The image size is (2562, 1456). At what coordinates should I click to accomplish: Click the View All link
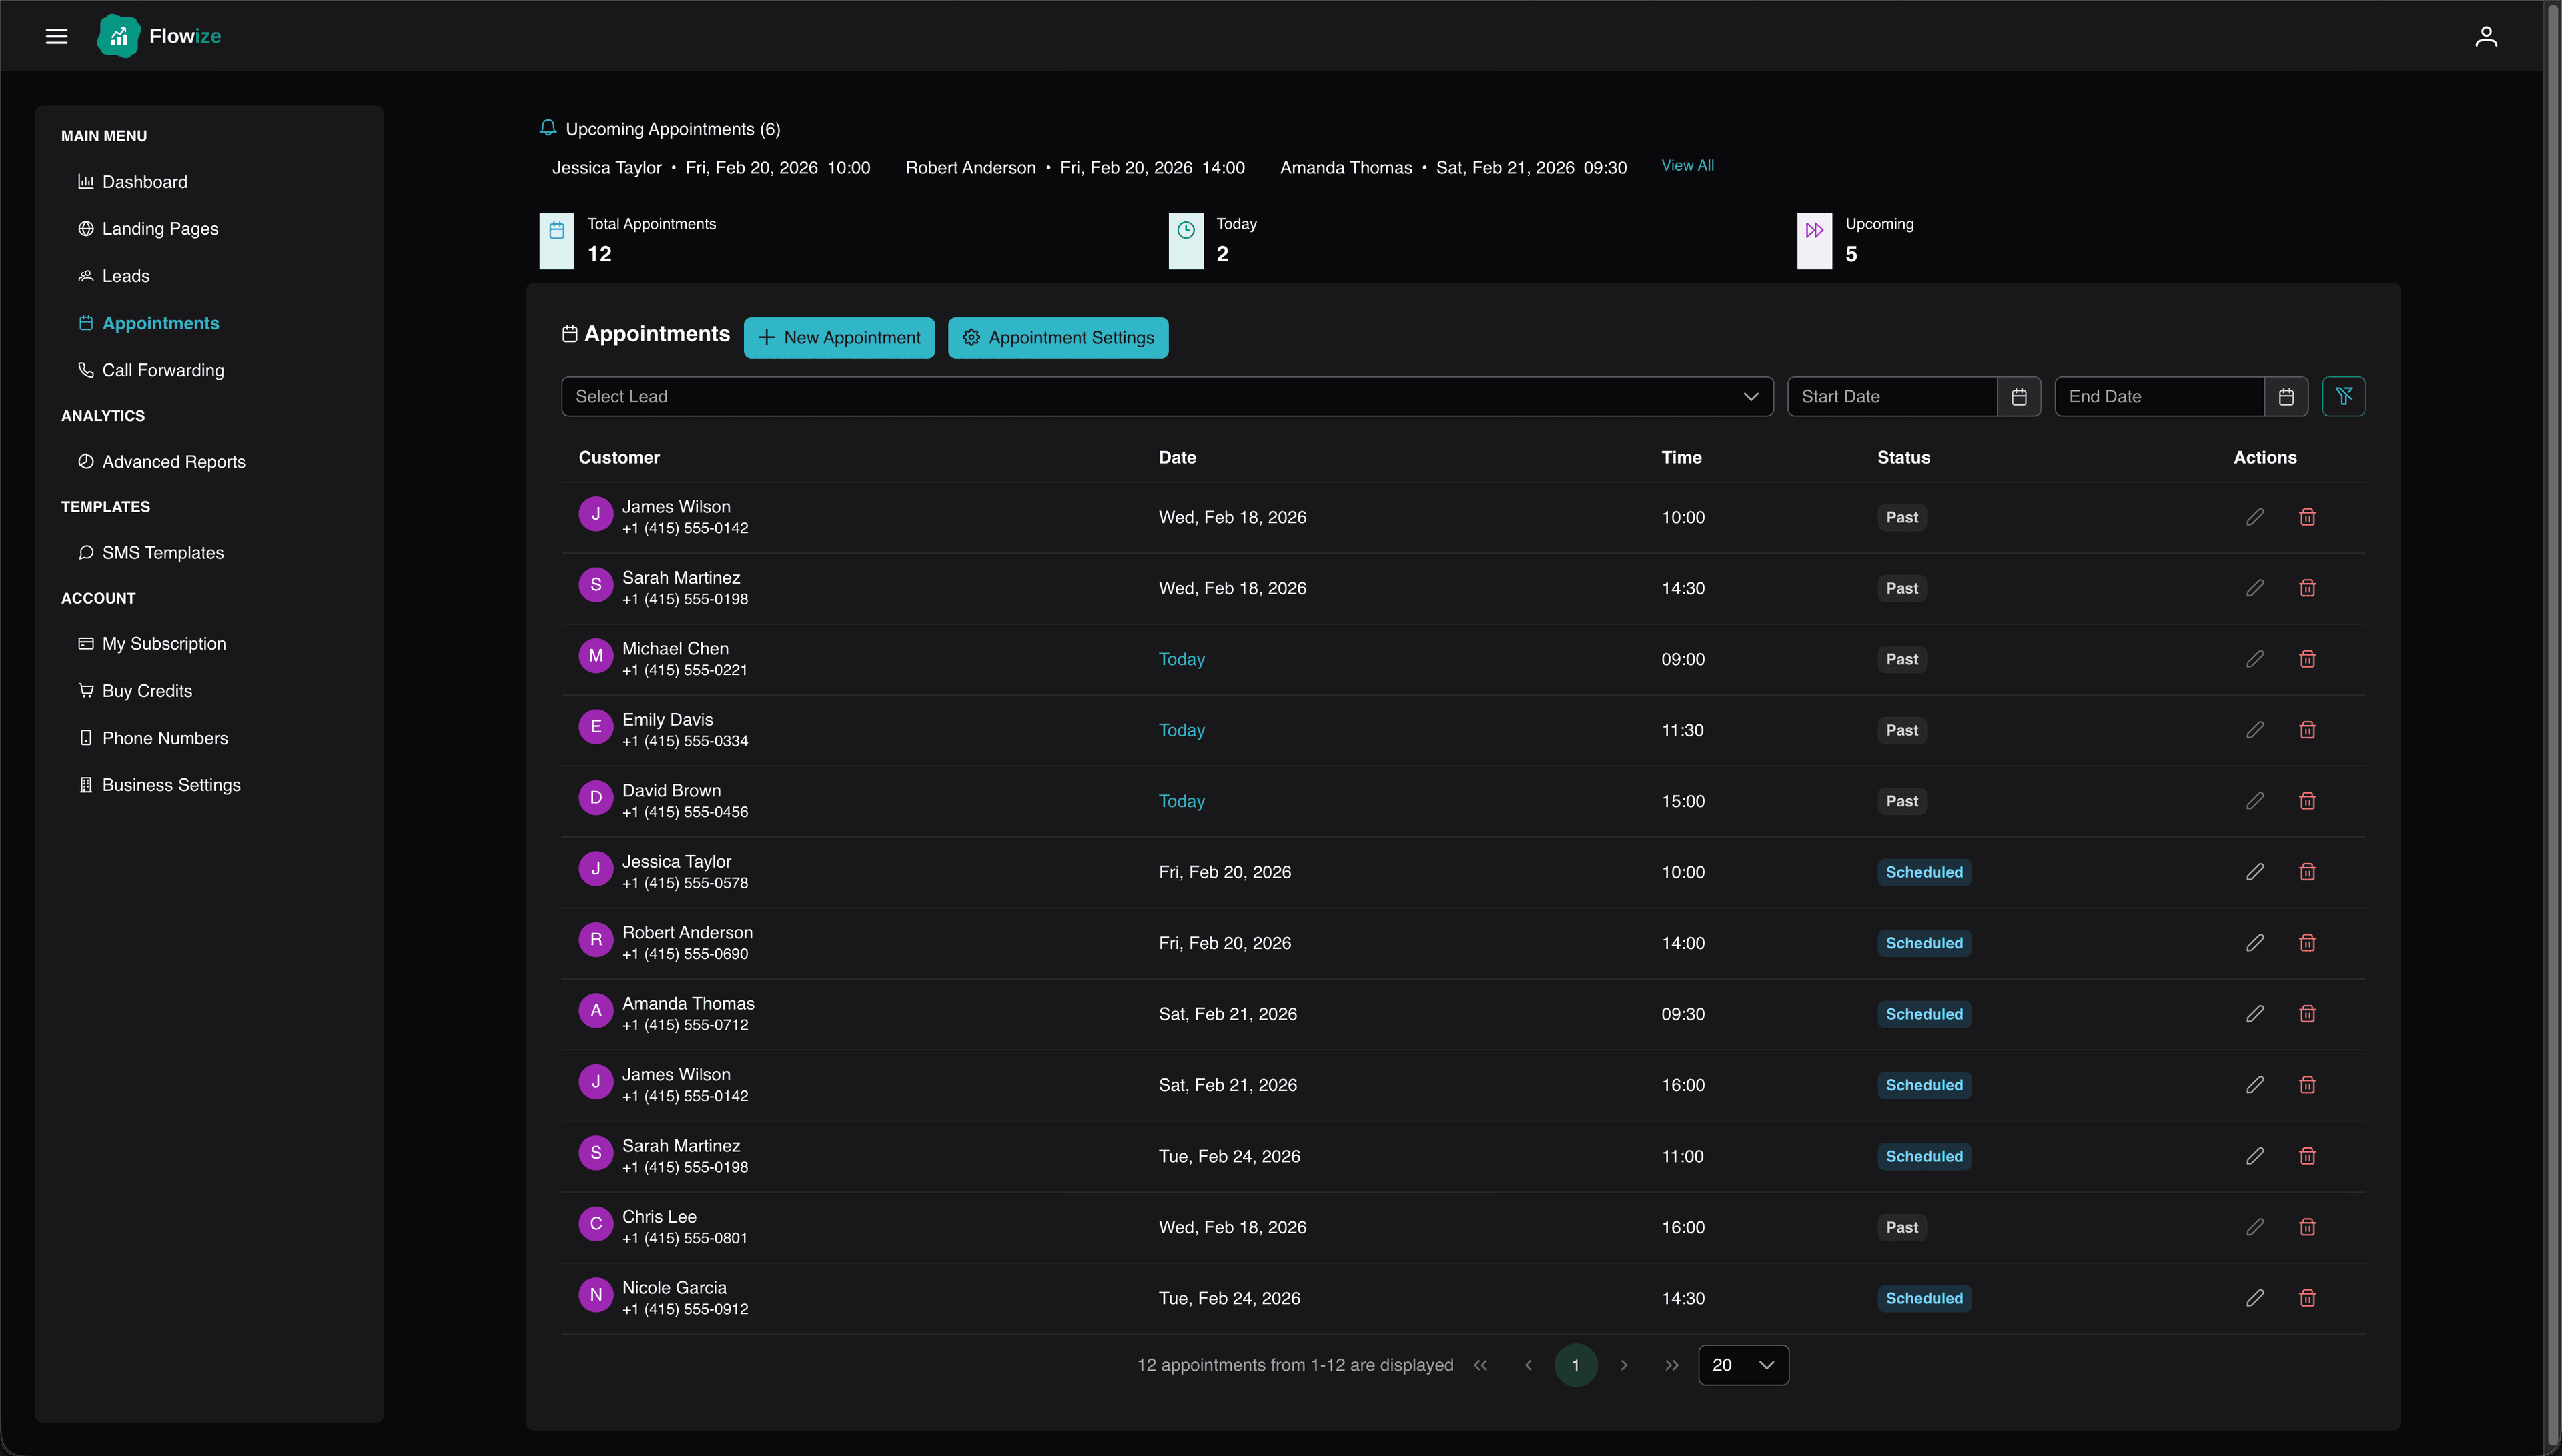pos(1687,166)
